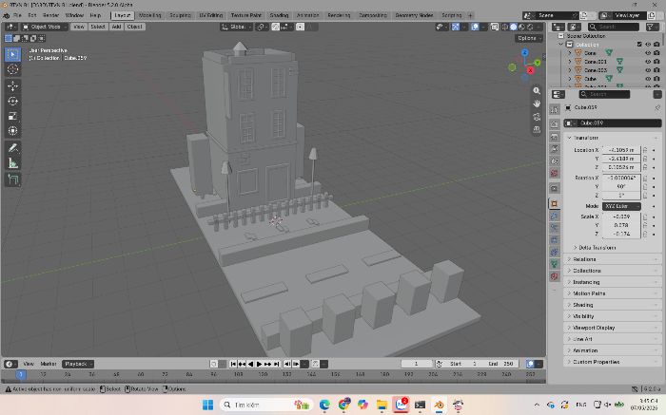Click the red X axis gizmo ball

530,70
